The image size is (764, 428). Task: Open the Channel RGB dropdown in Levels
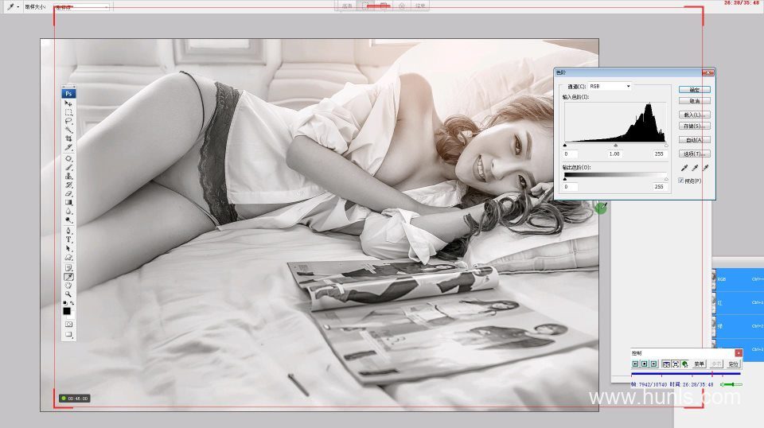(x=610, y=86)
